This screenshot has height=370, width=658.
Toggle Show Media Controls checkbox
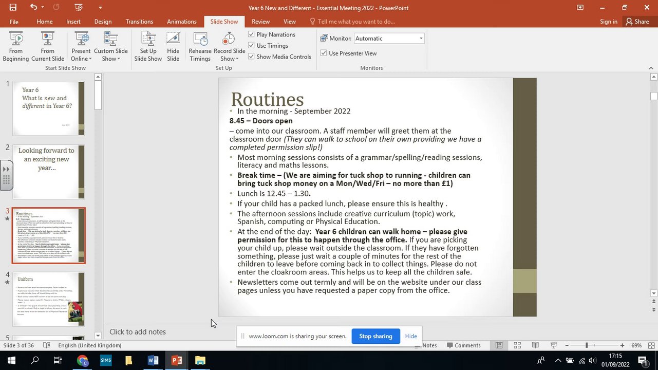coord(251,57)
